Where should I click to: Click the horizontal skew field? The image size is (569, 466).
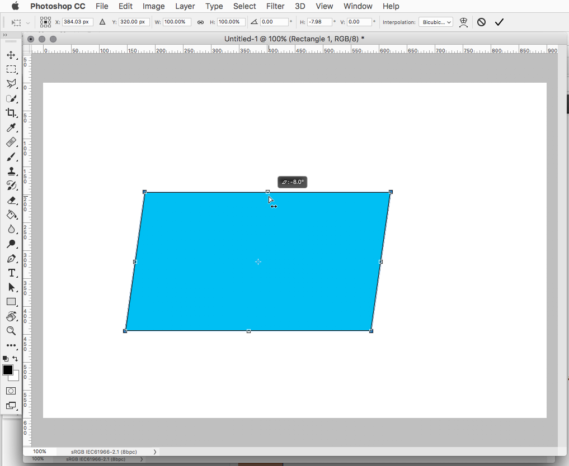pyautogui.click(x=319, y=22)
